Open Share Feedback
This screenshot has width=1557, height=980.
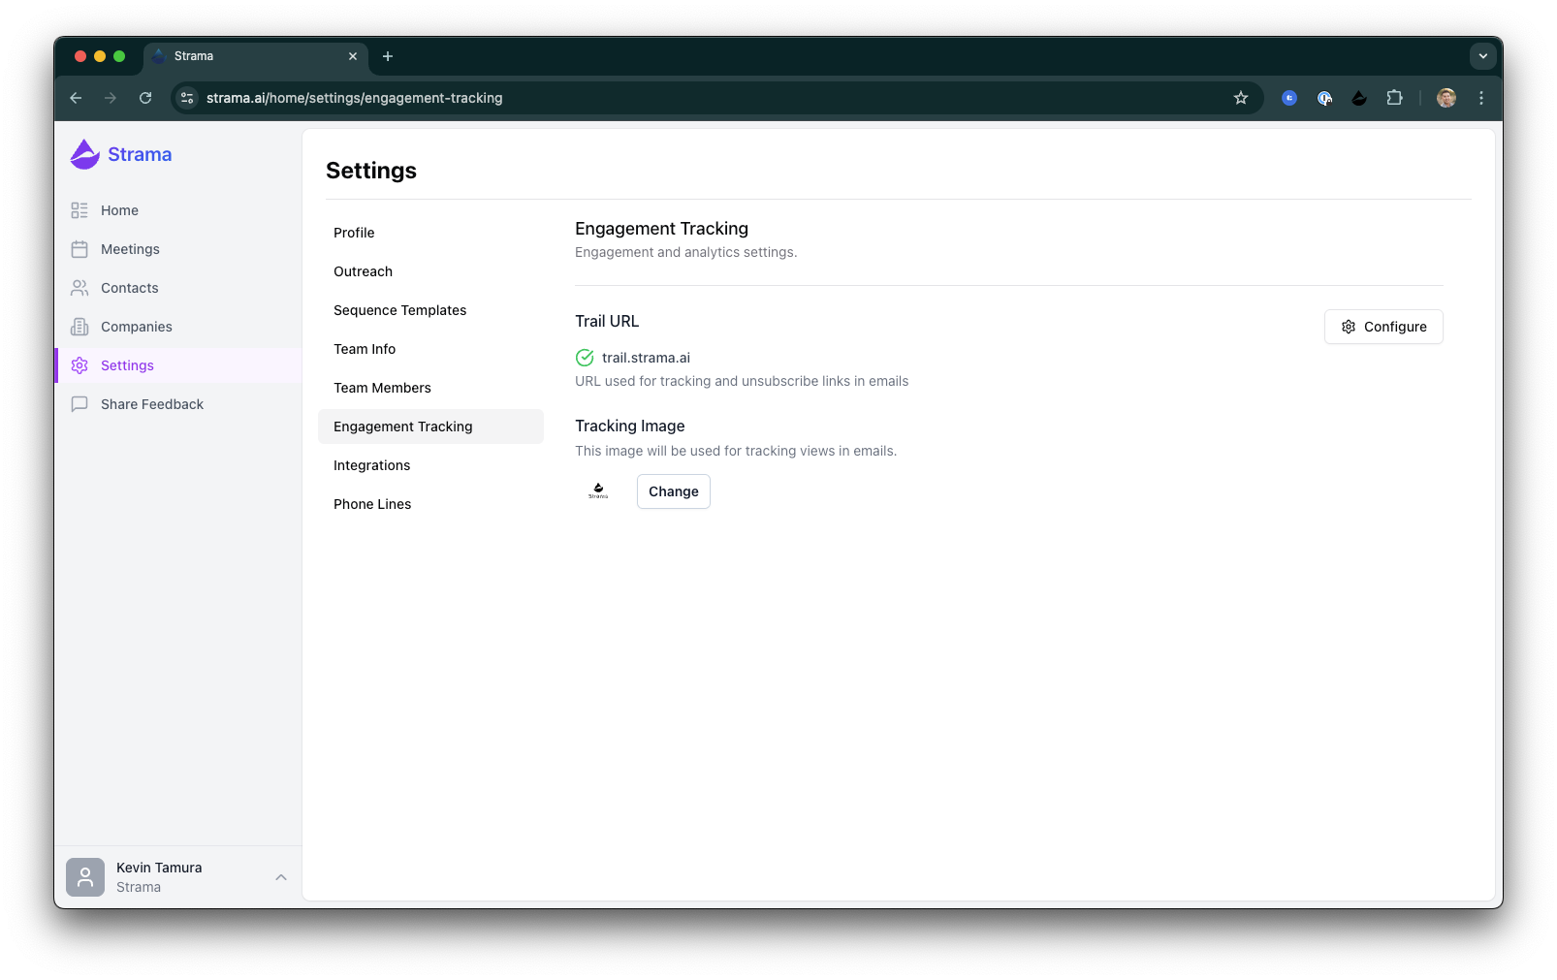[177, 404]
